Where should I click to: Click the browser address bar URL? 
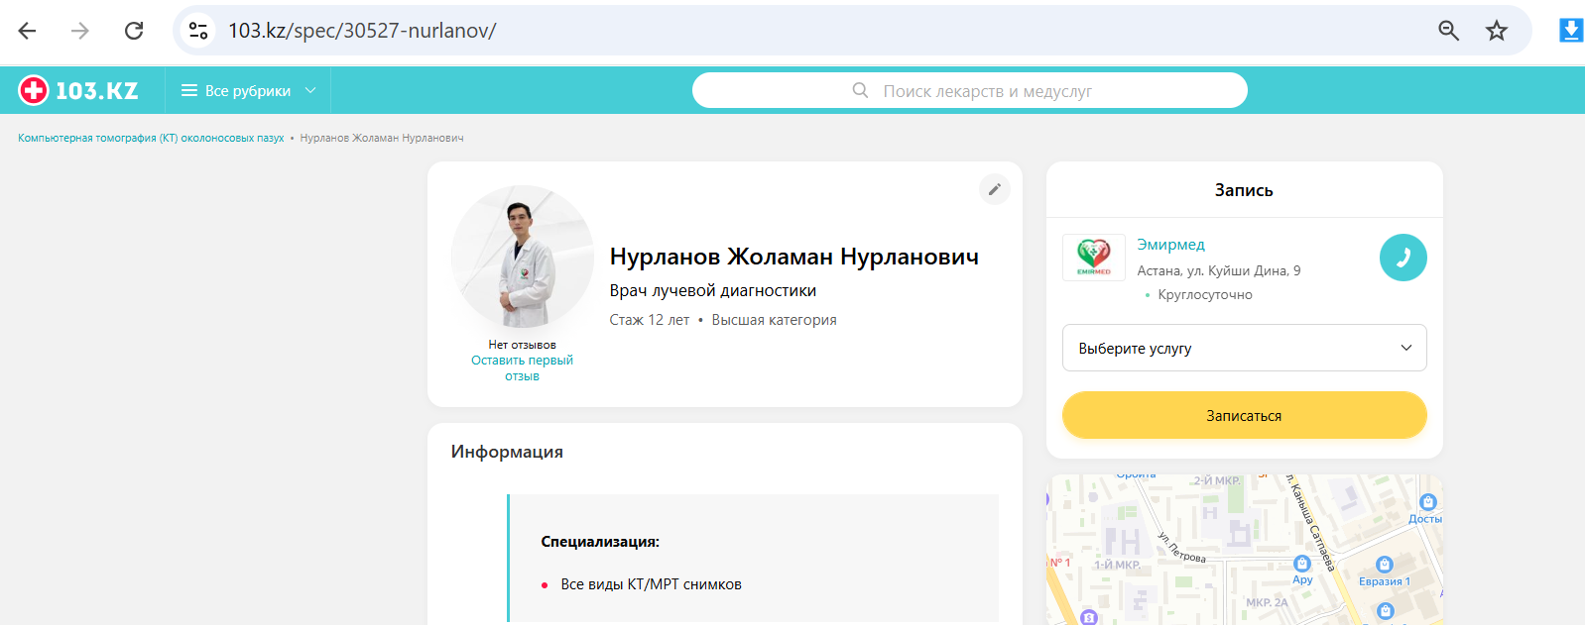click(x=362, y=31)
